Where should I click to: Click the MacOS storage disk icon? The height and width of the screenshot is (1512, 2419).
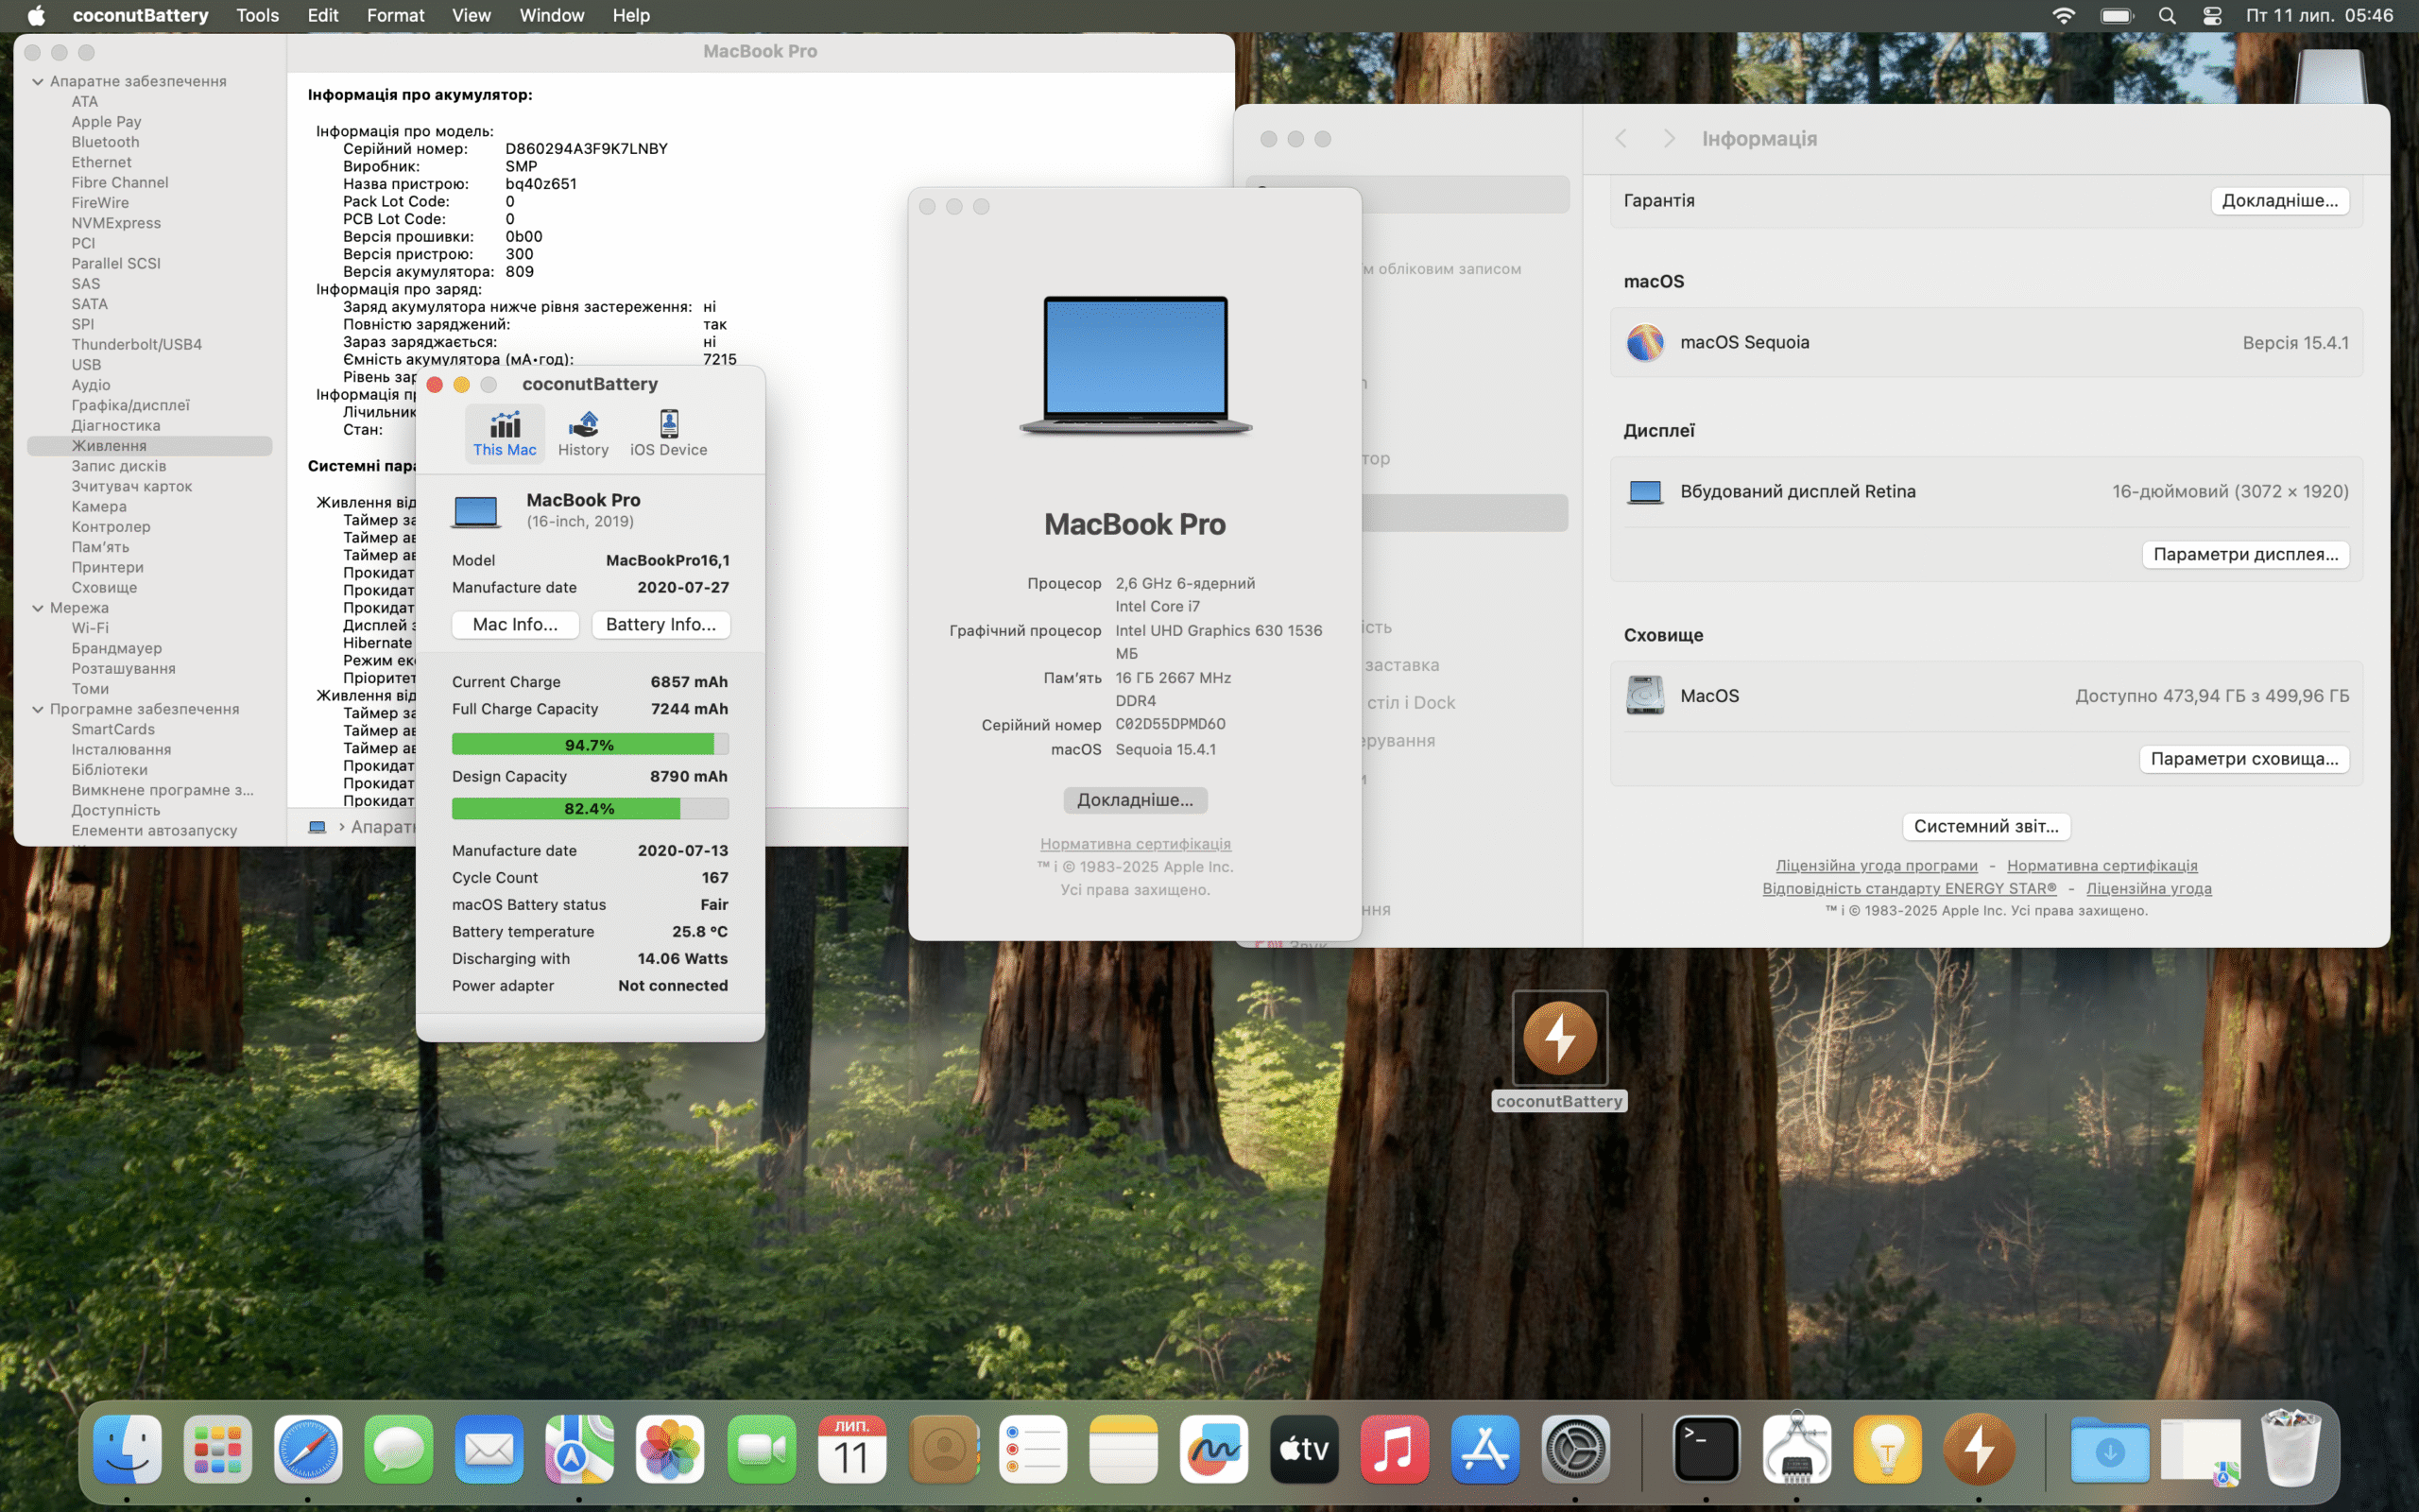click(1644, 695)
